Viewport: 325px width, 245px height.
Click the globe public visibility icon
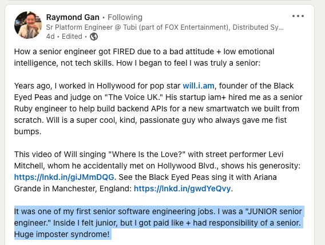[x=94, y=37]
